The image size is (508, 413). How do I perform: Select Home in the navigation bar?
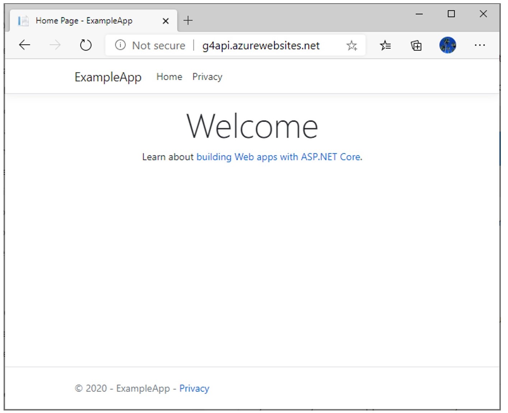pyautogui.click(x=169, y=77)
